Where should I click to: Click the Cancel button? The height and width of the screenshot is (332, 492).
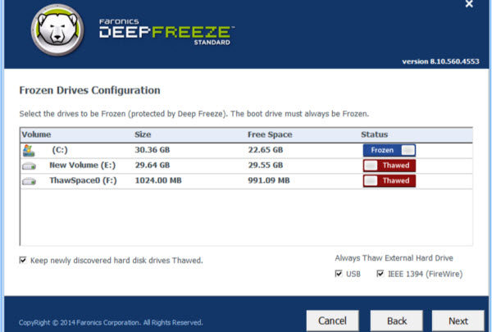(333, 321)
